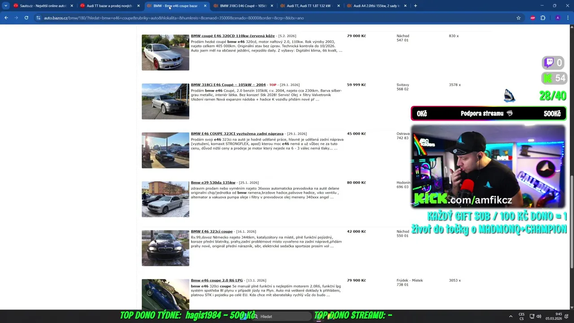The height and width of the screenshot is (323, 574).
Task: Open the CES CS language switcher
Action: click(522, 316)
